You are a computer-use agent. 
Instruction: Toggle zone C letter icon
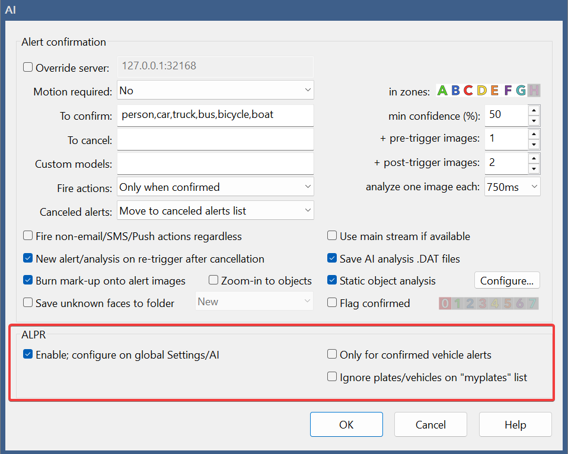click(468, 91)
